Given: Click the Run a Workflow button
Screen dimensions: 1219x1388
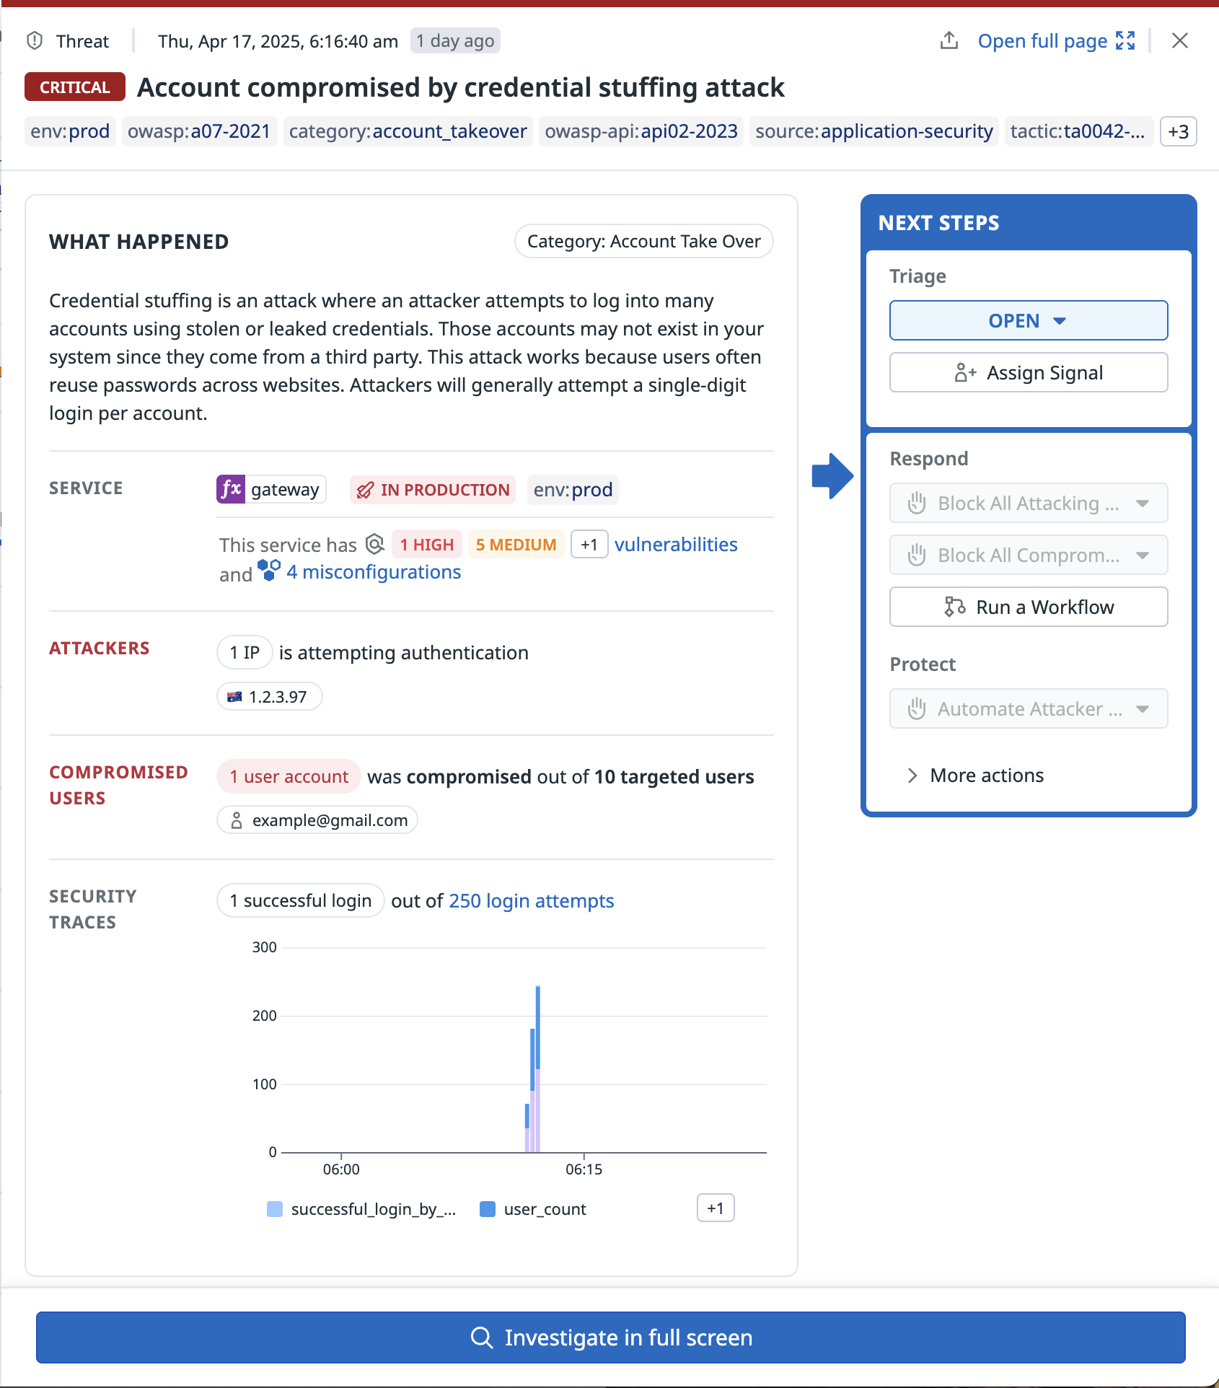Looking at the screenshot, I should point(1028,607).
